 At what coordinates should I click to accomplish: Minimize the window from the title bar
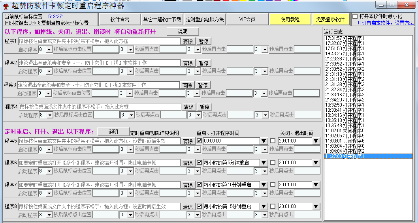pos(382,5)
